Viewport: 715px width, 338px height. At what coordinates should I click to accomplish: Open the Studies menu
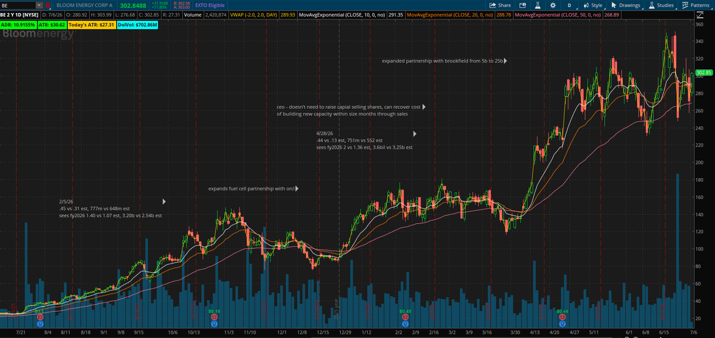point(661,5)
